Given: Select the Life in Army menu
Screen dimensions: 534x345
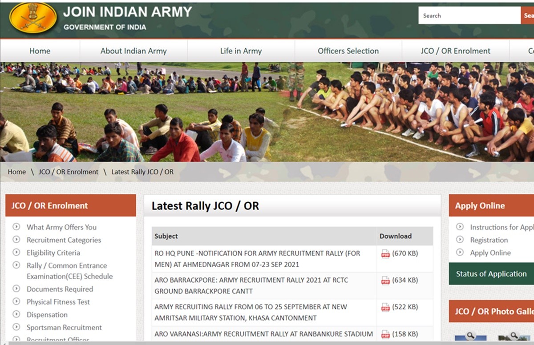Looking at the screenshot, I should [241, 51].
